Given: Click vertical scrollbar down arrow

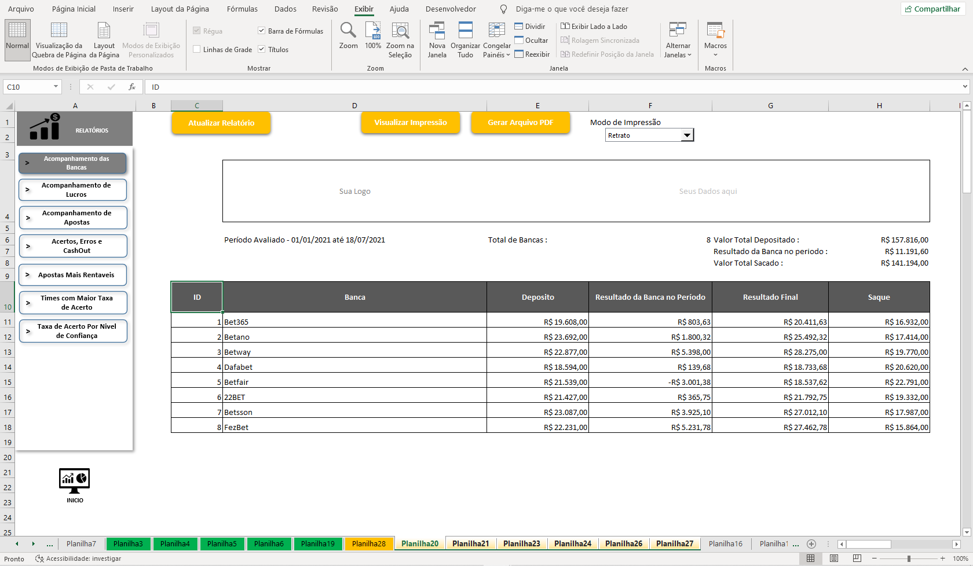Looking at the screenshot, I should 966,532.
